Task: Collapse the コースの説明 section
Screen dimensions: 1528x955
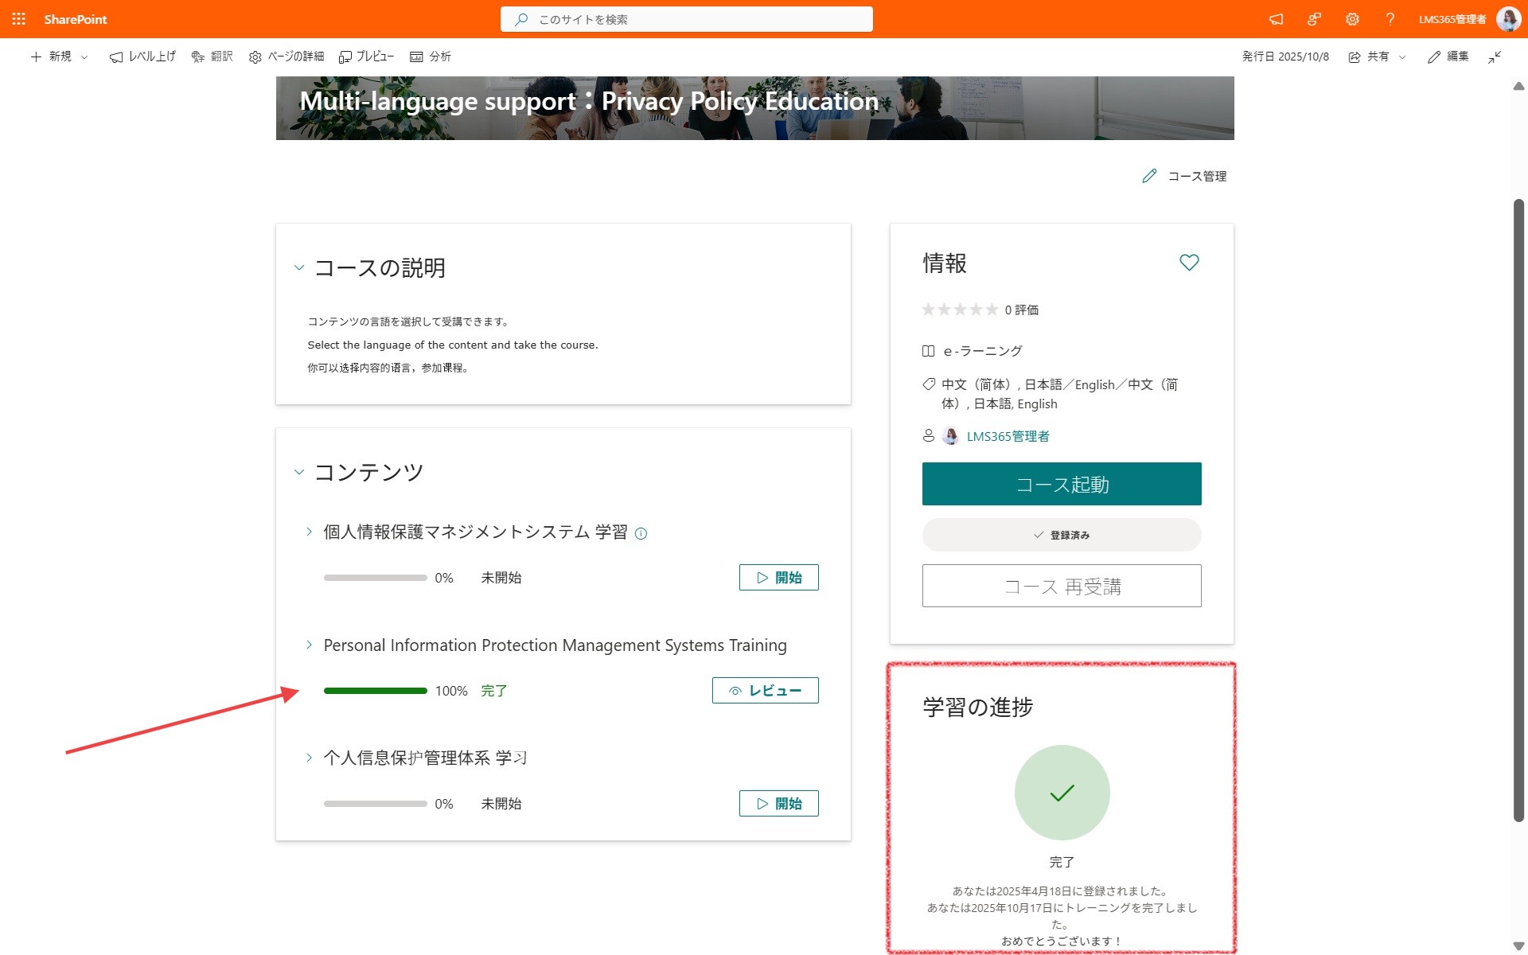Action: (x=299, y=267)
